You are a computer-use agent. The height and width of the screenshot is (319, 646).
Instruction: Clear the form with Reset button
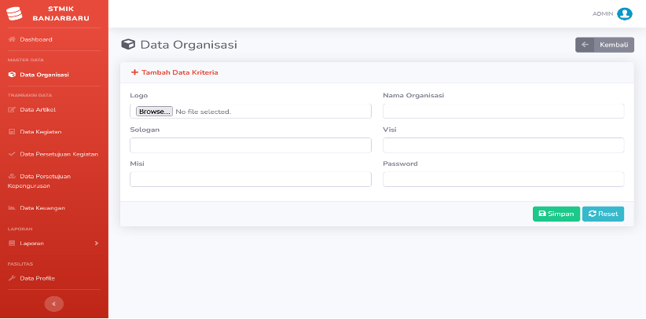coord(603,214)
